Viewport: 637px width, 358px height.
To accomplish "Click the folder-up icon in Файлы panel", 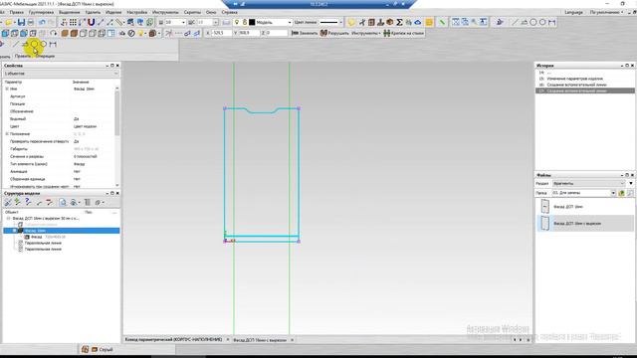I will point(621,193).
